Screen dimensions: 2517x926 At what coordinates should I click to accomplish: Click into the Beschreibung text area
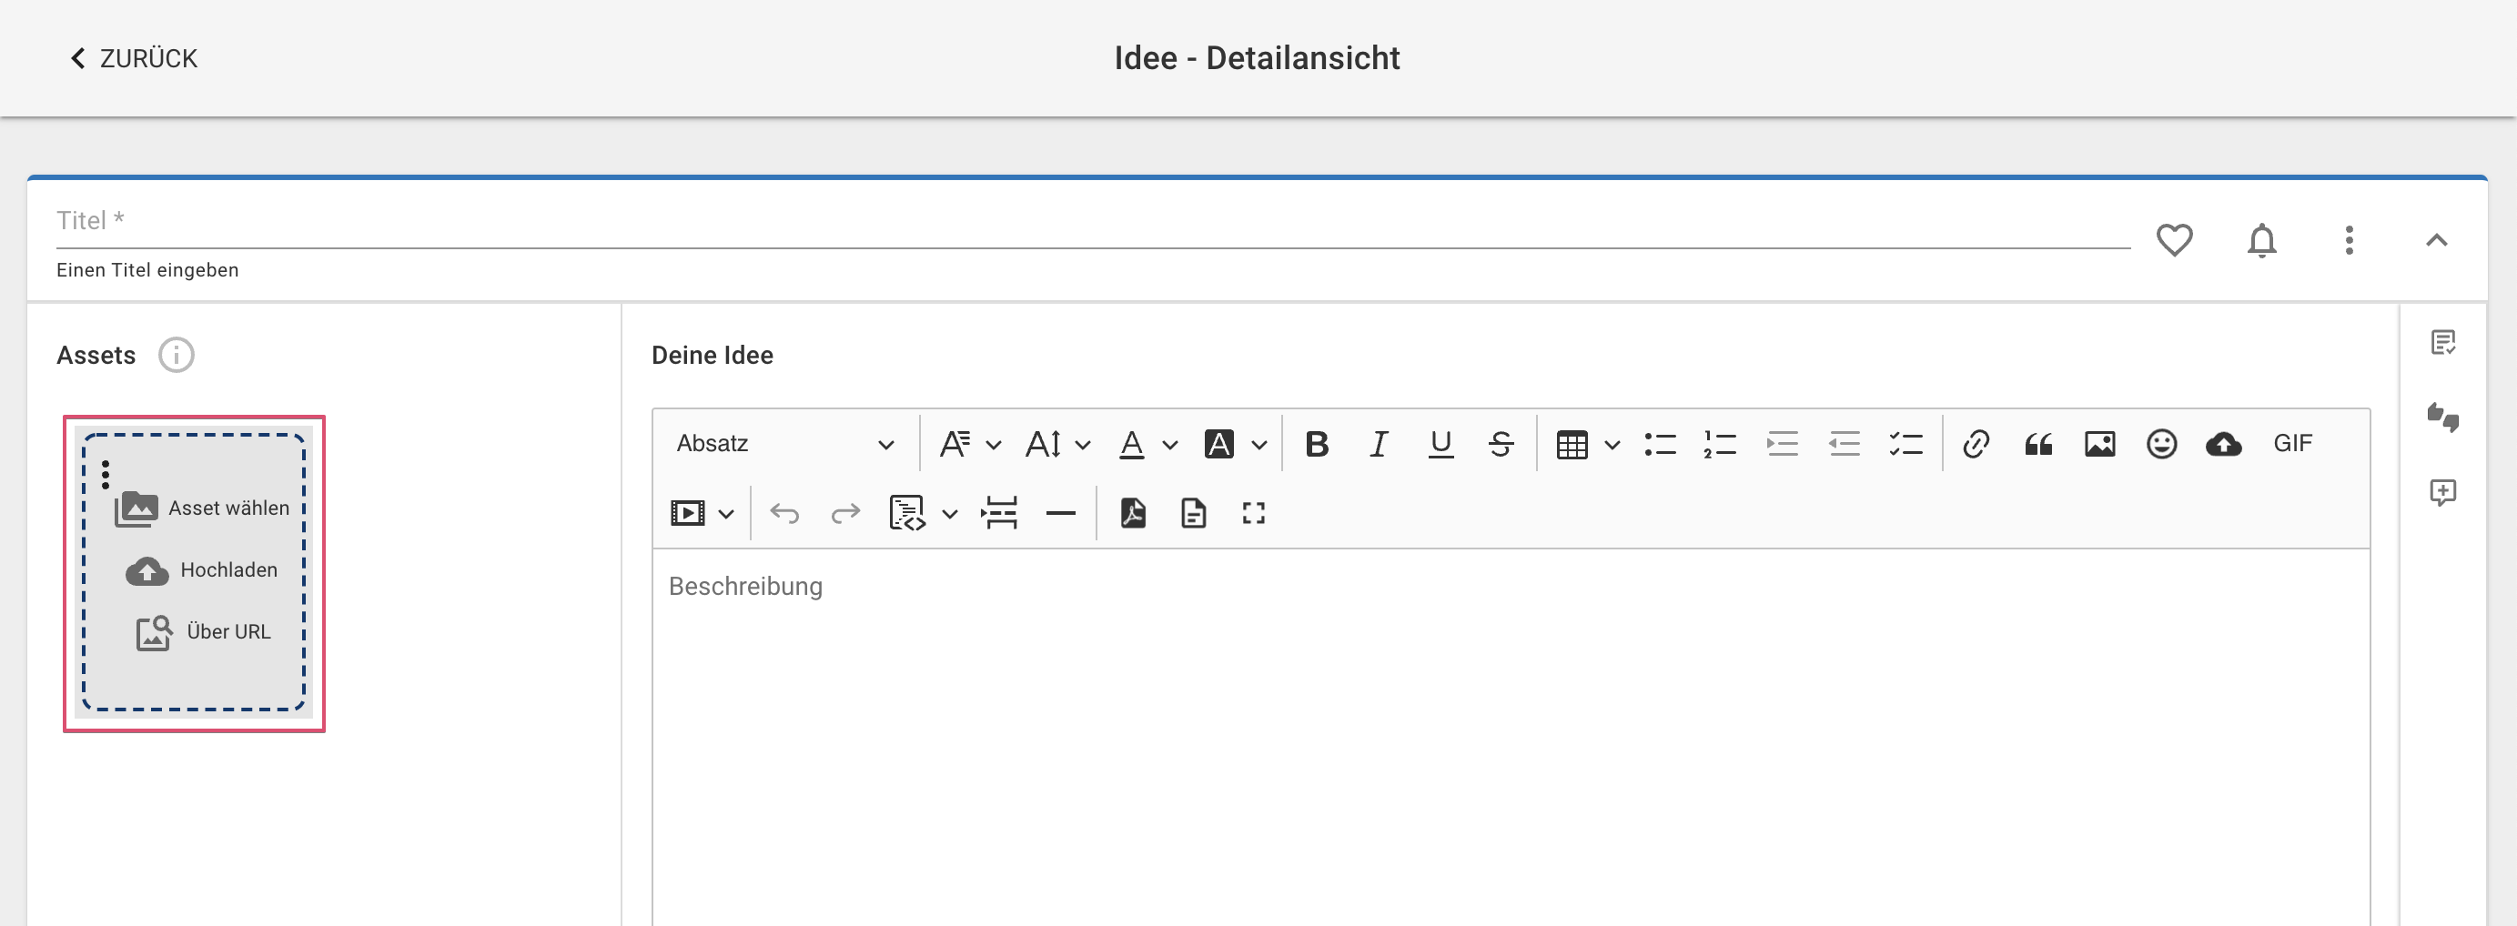1511,738
